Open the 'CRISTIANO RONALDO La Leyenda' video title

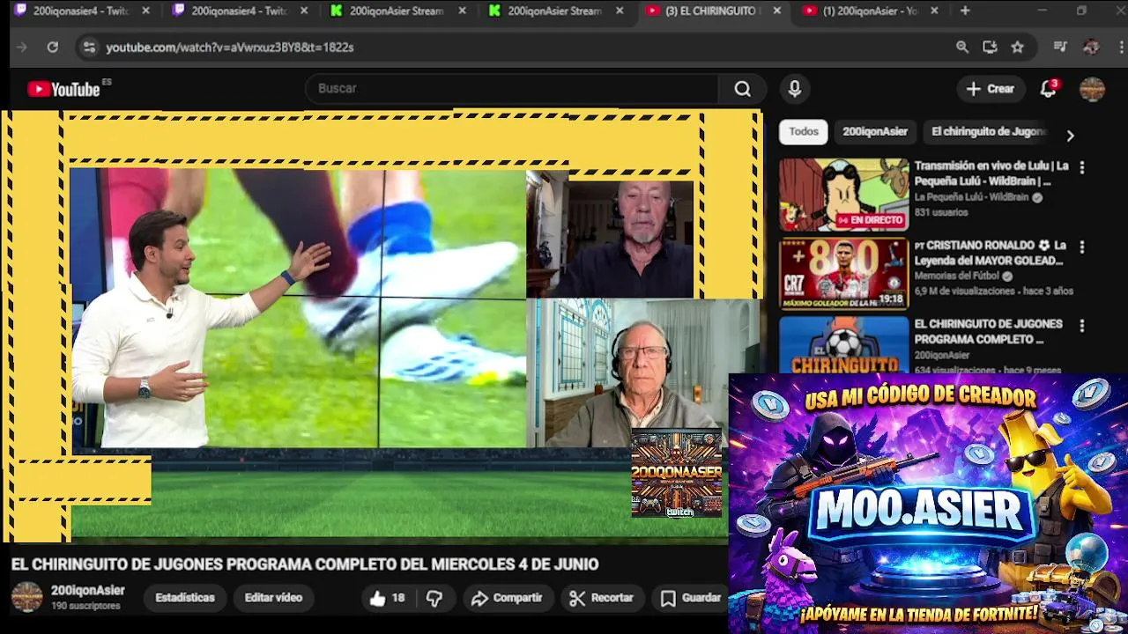[x=991, y=253]
